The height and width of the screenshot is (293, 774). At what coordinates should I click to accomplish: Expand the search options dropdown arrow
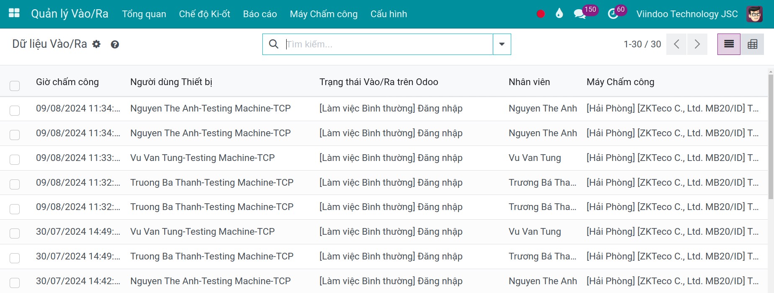[502, 44]
